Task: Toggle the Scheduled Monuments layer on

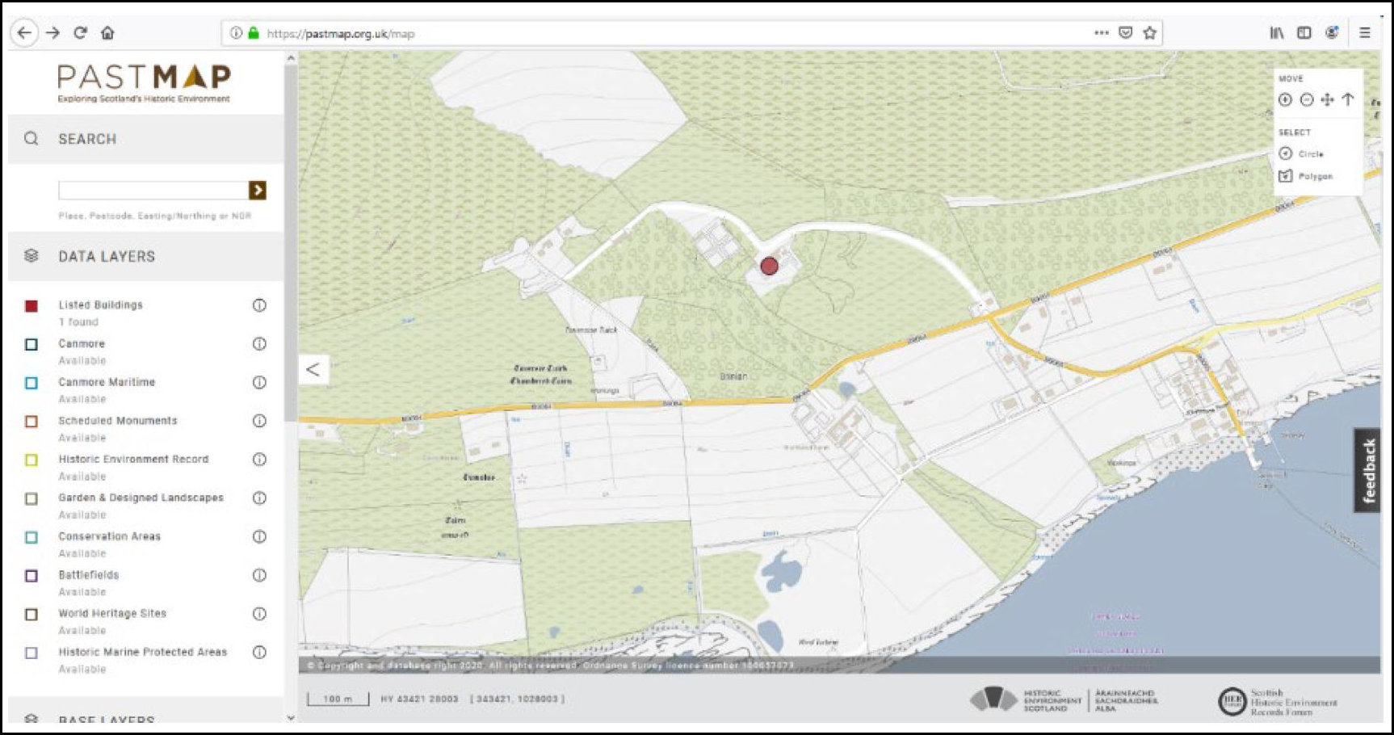Action: (32, 421)
